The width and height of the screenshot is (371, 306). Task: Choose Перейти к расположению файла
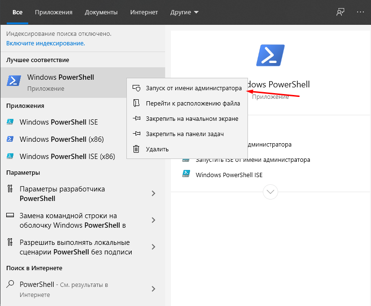(x=187, y=103)
